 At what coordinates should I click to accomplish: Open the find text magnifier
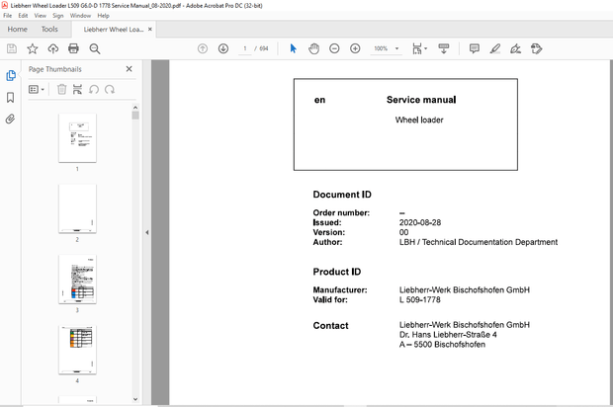95,48
